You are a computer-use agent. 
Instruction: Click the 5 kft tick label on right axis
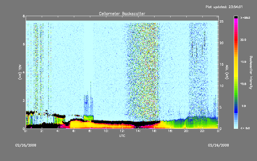221,107
